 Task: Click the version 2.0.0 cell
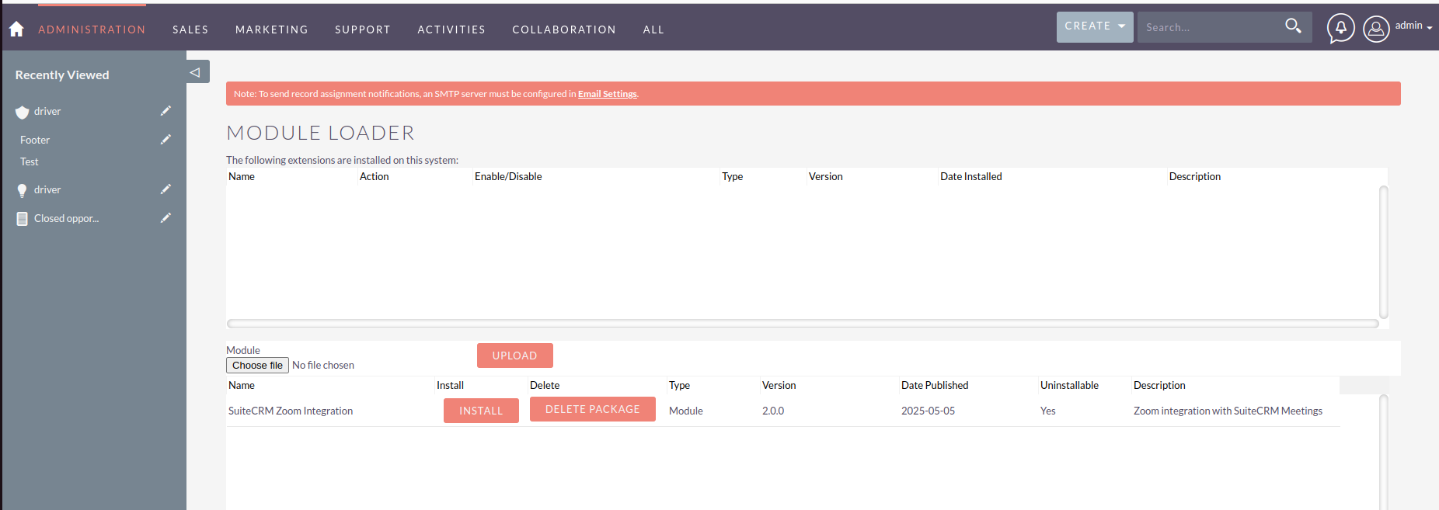(x=773, y=411)
